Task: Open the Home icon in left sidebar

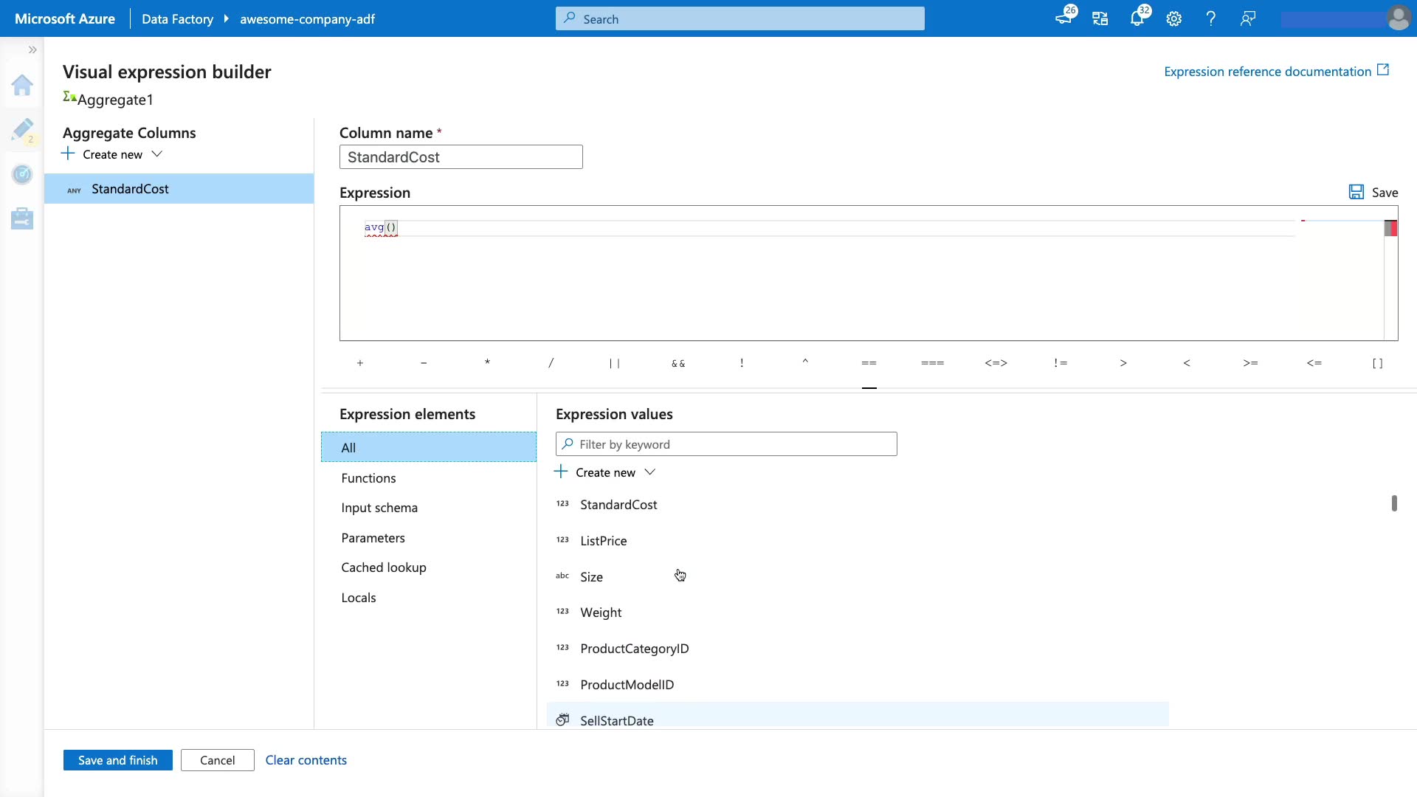Action: (x=22, y=86)
